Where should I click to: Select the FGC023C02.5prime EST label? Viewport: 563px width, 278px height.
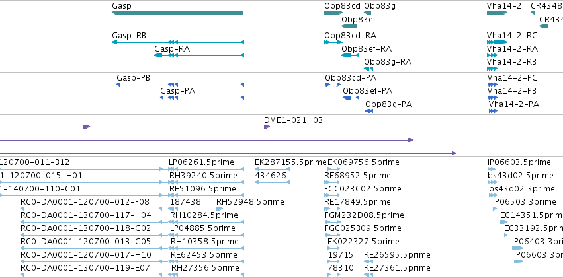363,189
